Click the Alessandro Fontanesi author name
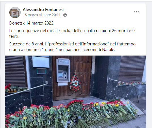Image resolution: width=152 pixels, height=128 pixels. [x=43, y=10]
